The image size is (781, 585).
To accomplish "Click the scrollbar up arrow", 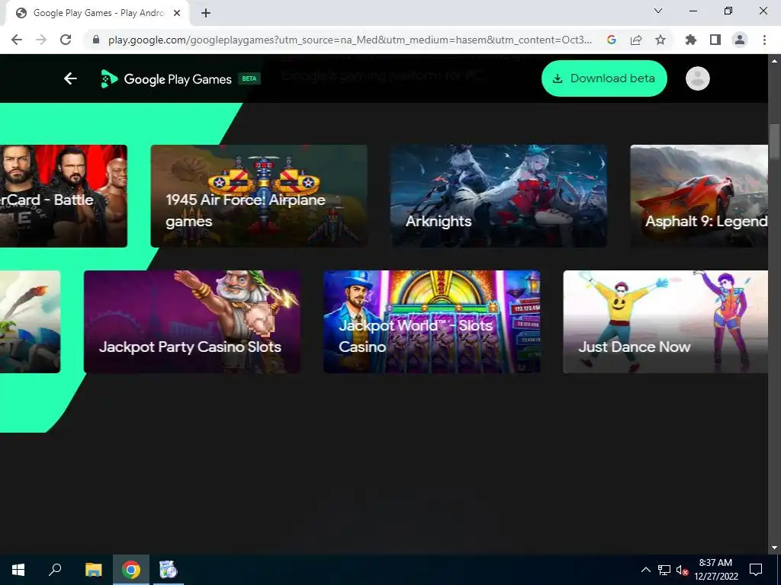I will point(774,61).
